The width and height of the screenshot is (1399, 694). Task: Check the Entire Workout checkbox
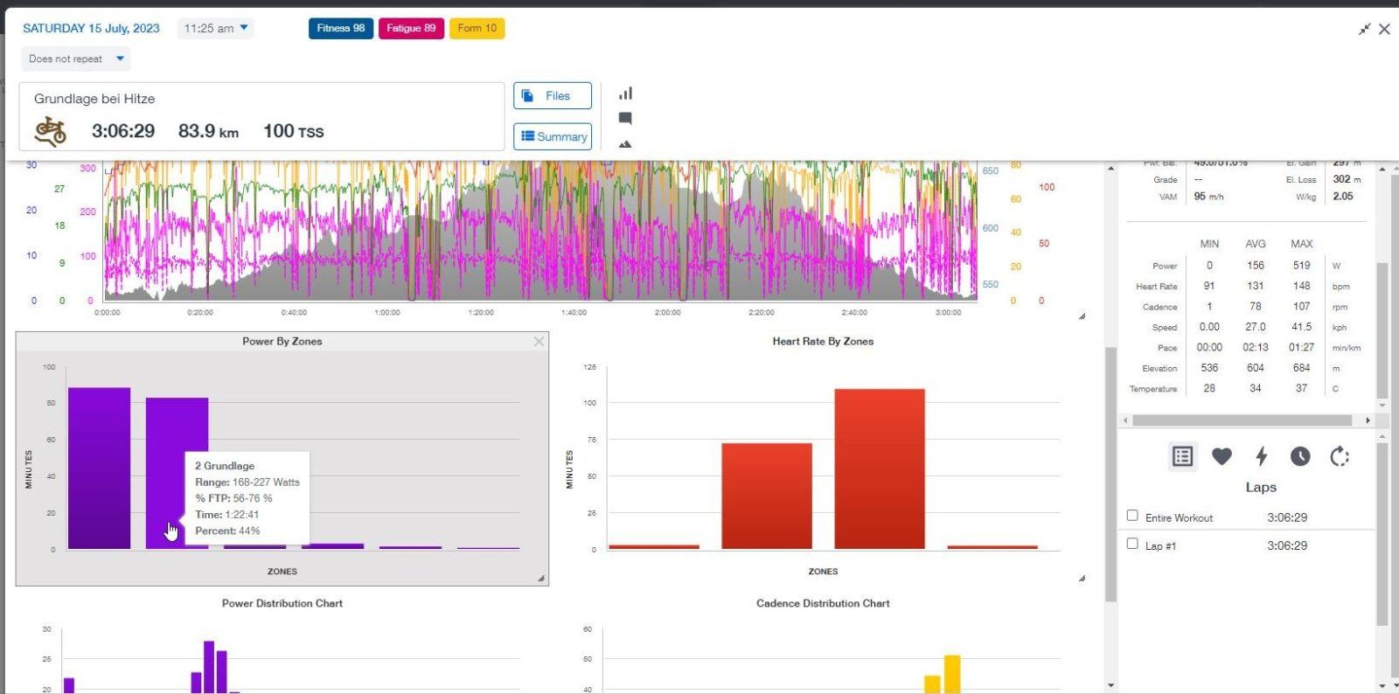pos(1132,516)
